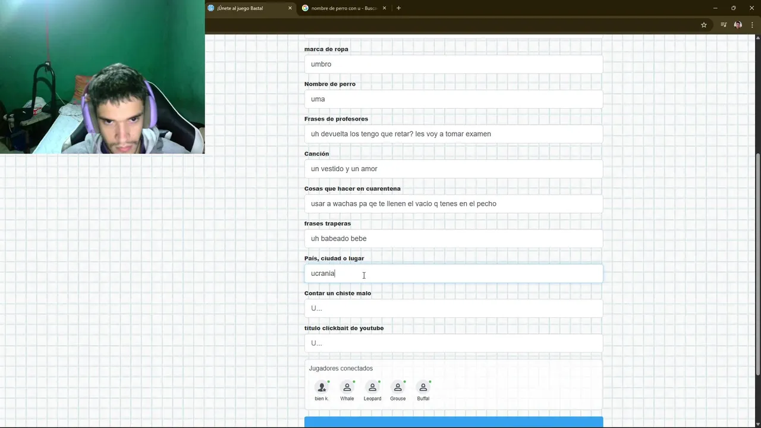This screenshot has width=761, height=428.
Task: Click the Grouse player avatar
Action: pyautogui.click(x=398, y=388)
